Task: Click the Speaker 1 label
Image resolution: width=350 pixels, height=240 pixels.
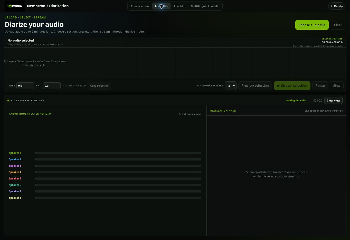Action: [x=15, y=153]
